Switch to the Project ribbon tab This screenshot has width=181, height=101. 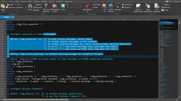[44, 1]
